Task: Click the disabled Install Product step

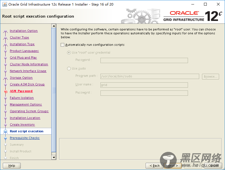Action: coord(20,152)
